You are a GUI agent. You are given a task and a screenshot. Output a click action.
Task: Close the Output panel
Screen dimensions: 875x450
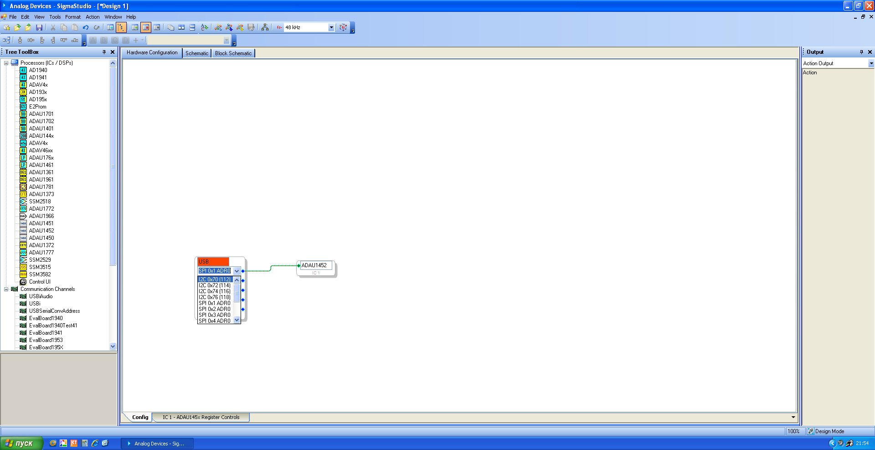[x=870, y=52]
